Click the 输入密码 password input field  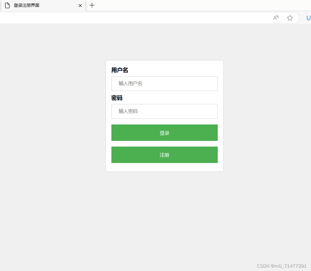164,111
